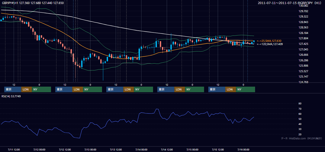Select the 124.768 price axis label
Image resolution: width=325 pixels, height=152 pixels.
[303, 82]
